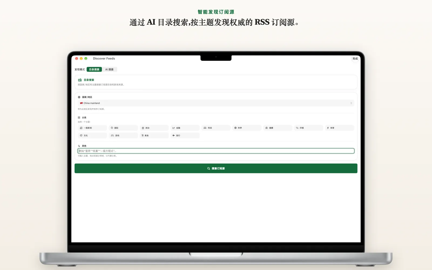Click the globe icon on the 国际 chip
The width and height of the screenshot is (432, 270).
click(112, 128)
